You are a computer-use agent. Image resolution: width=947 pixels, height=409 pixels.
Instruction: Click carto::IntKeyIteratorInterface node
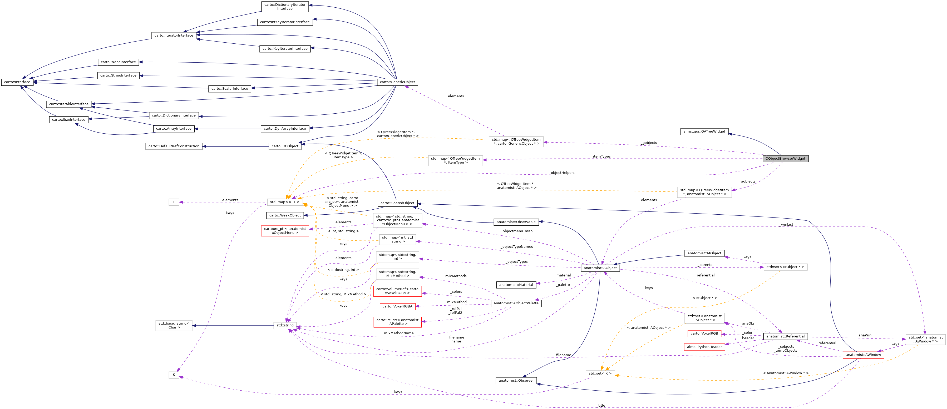pos(285,22)
